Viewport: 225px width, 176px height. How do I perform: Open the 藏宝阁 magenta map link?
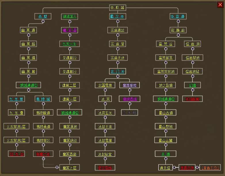(69, 30)
